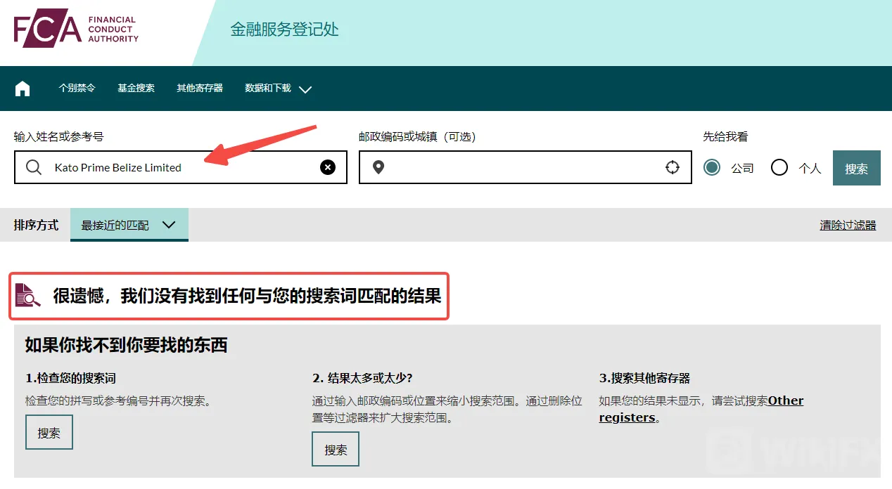This screenshot has height=489, width=892.
Task: Click 搜索 button under 检查您的搜索词
Action: pos(49,432)
